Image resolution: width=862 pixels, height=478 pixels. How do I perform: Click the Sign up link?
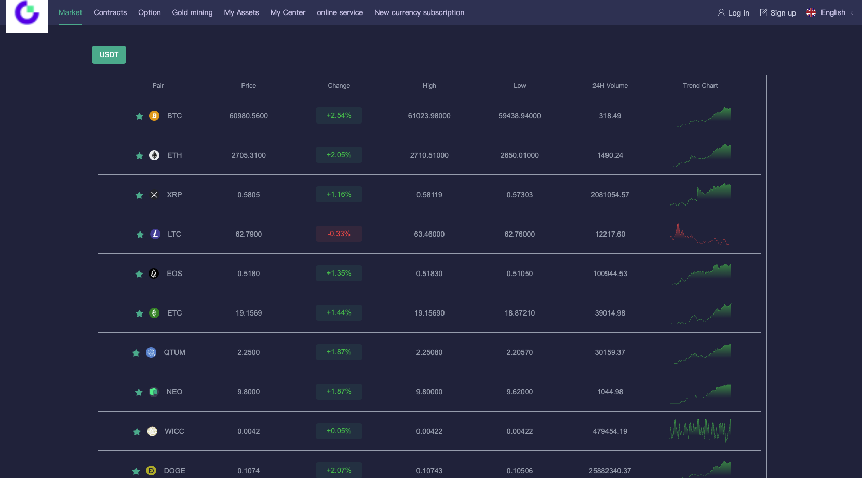point(778,13)
